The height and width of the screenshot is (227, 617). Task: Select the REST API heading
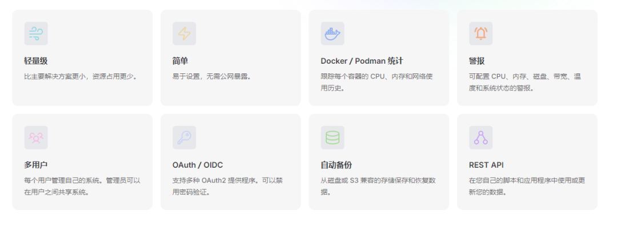point(486,165)
